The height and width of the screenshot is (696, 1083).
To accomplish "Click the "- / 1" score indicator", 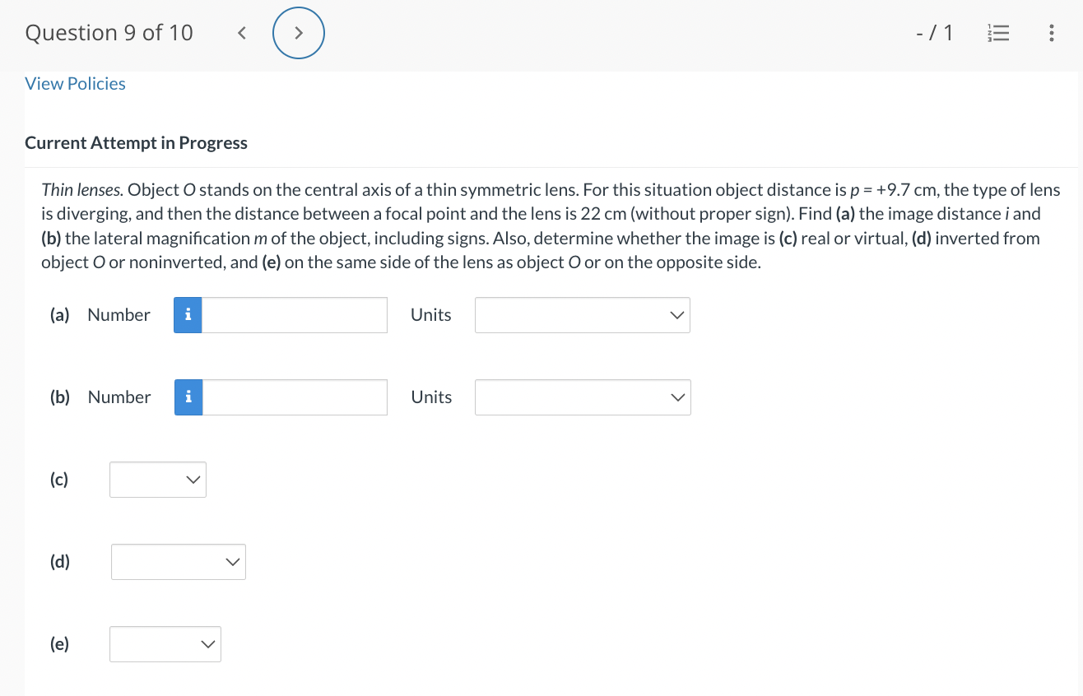I will click(x=934, y=33).
